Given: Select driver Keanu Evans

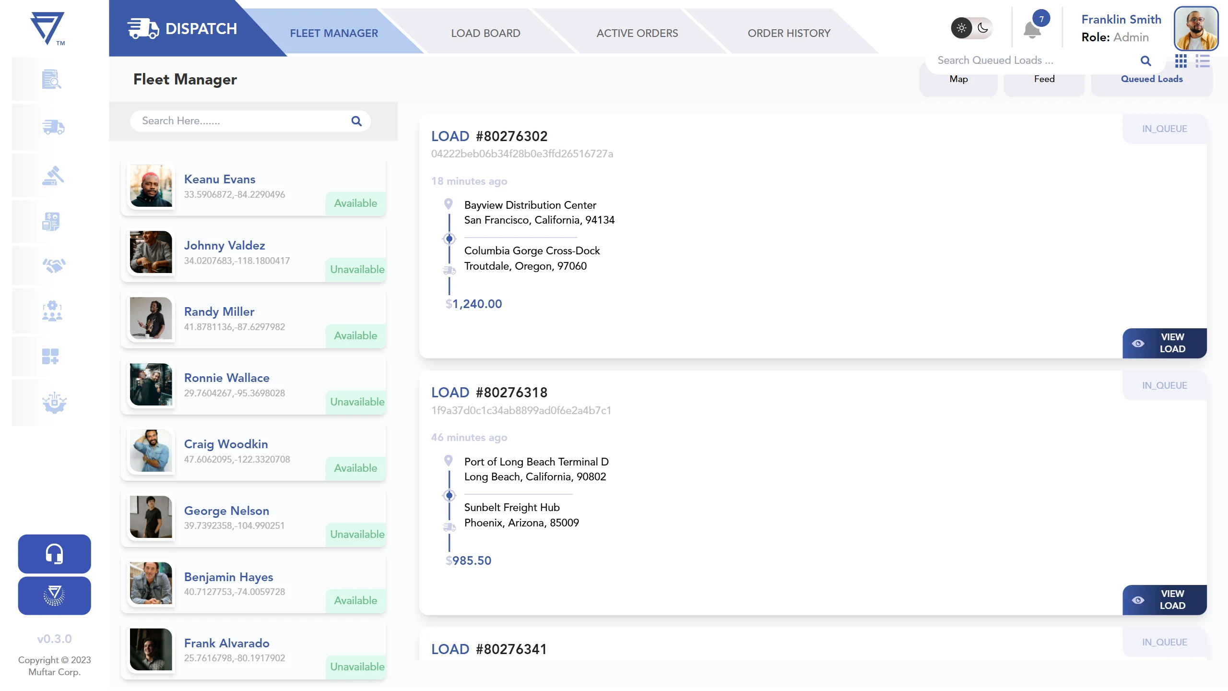Looking at the screenshot, I should point(253,187).
